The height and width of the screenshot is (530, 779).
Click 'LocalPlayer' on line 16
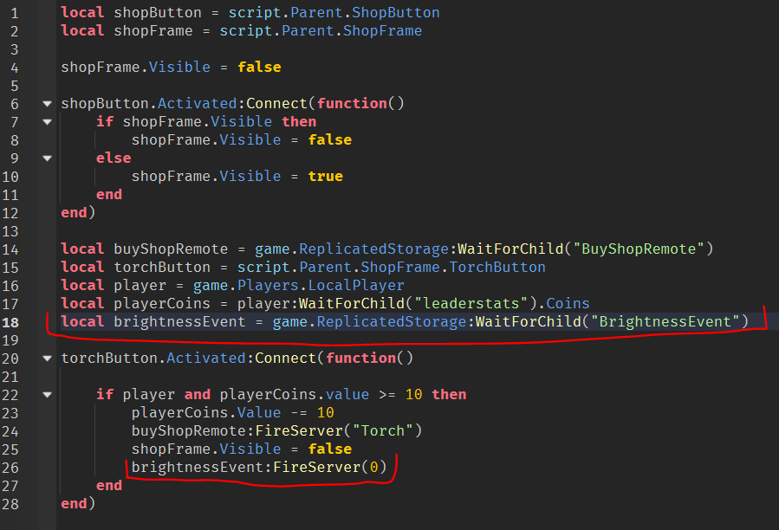point(356,285)
